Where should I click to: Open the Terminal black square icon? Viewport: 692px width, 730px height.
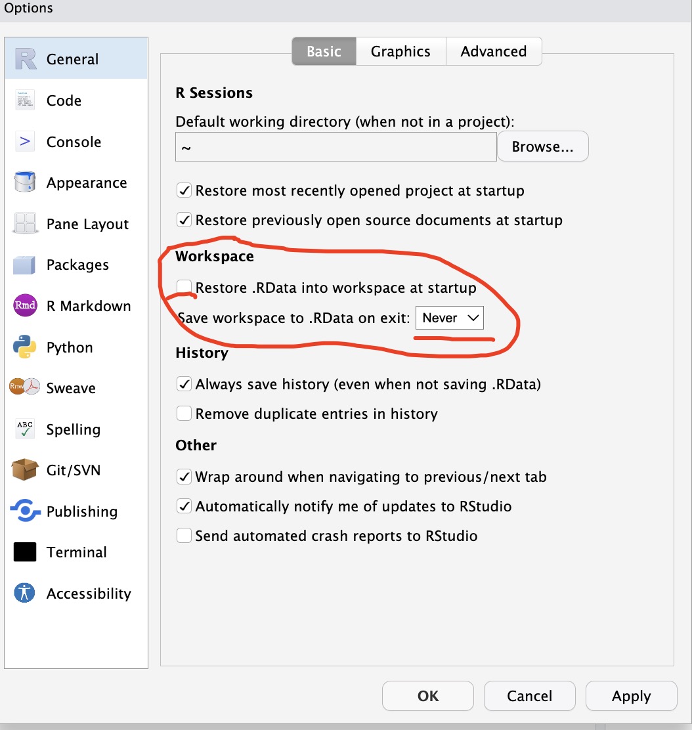tap(25, 552)
